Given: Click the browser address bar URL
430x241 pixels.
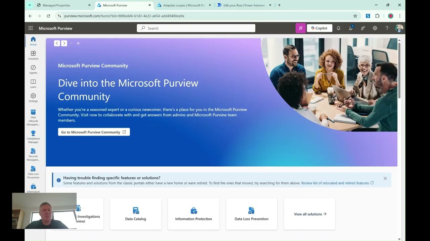Looking at the screenshot, I should (124, 16).
